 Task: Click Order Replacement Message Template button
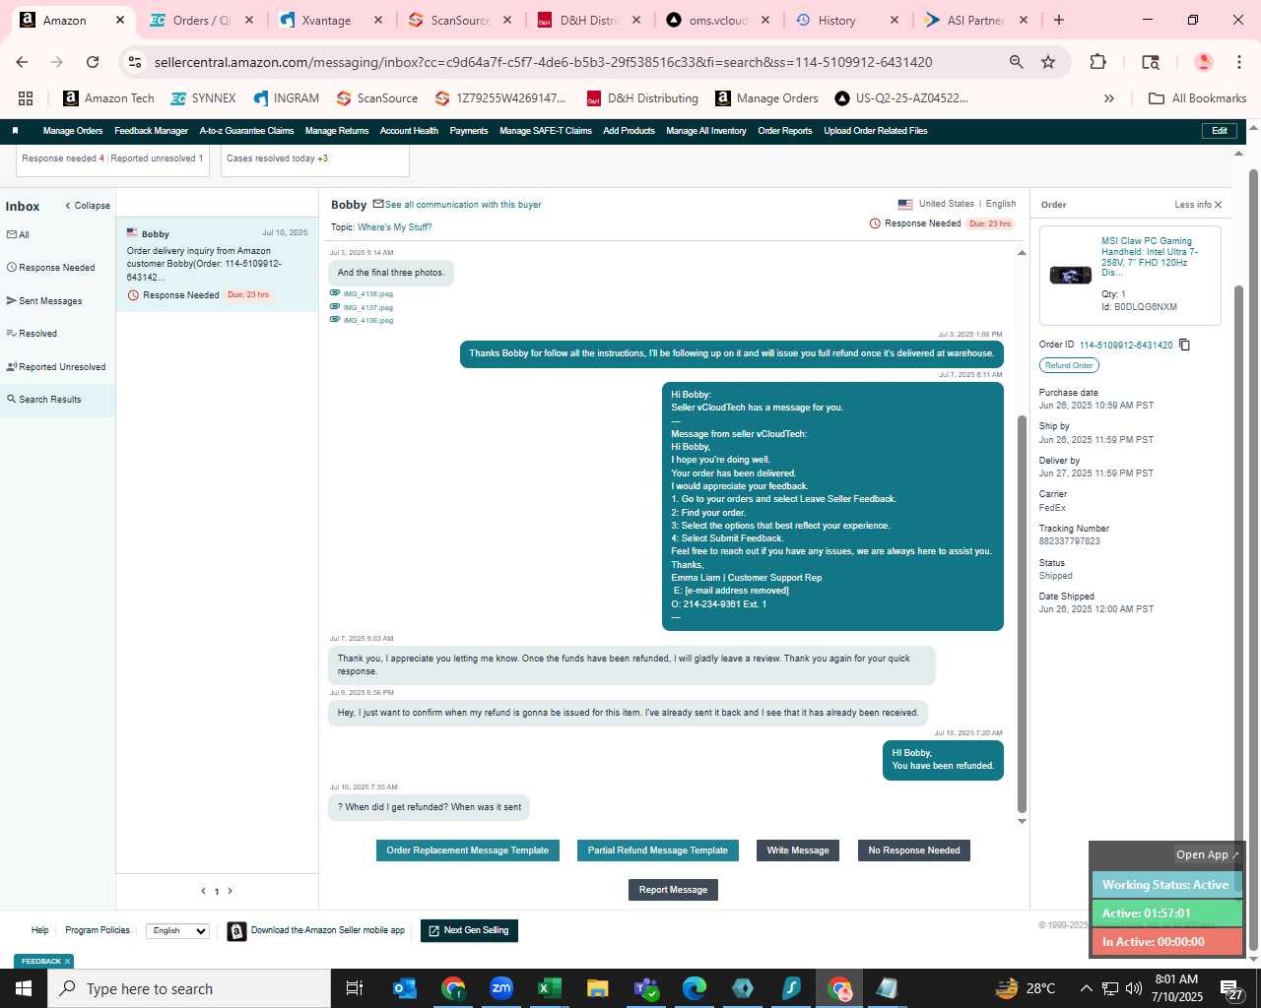(x=468, y=850)
